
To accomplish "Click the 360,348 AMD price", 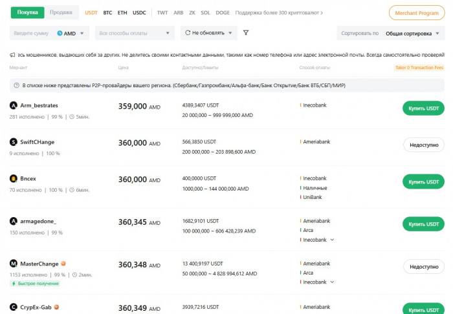I will pyautogui.click(x=139, y=265).
